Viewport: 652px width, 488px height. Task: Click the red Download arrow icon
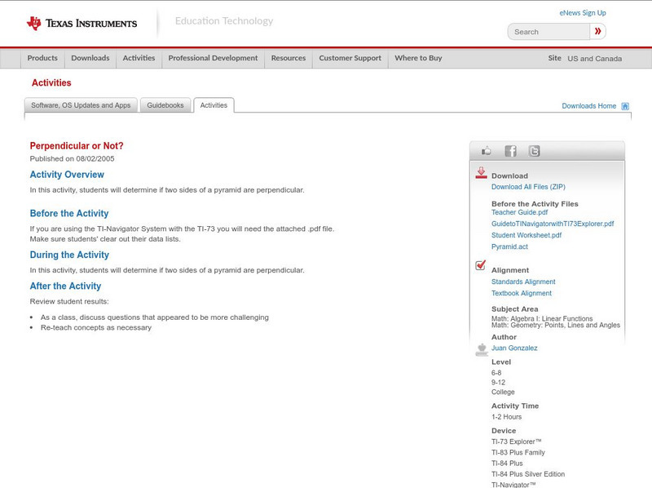481,173
